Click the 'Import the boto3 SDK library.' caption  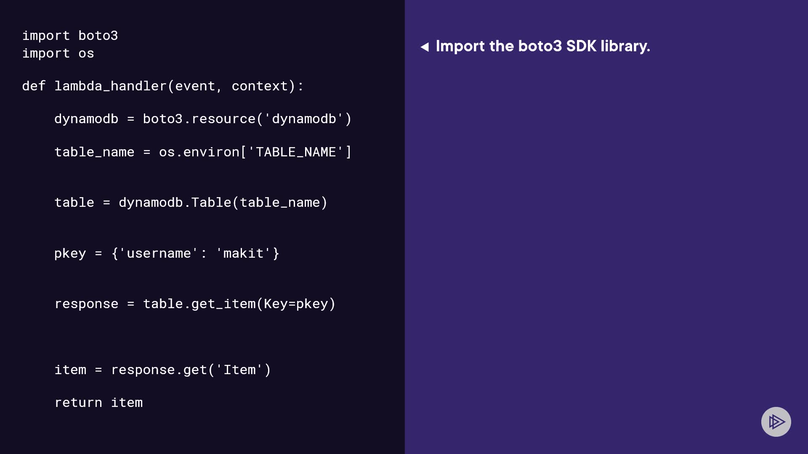[x=543, y=46]
